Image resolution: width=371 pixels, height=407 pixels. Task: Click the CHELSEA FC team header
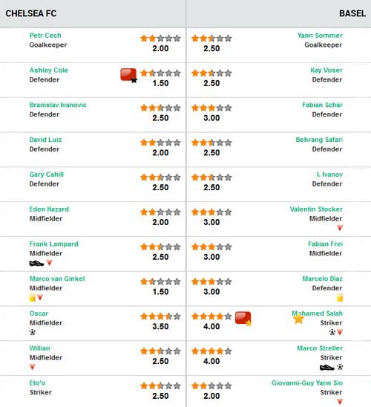coord(31,13)
